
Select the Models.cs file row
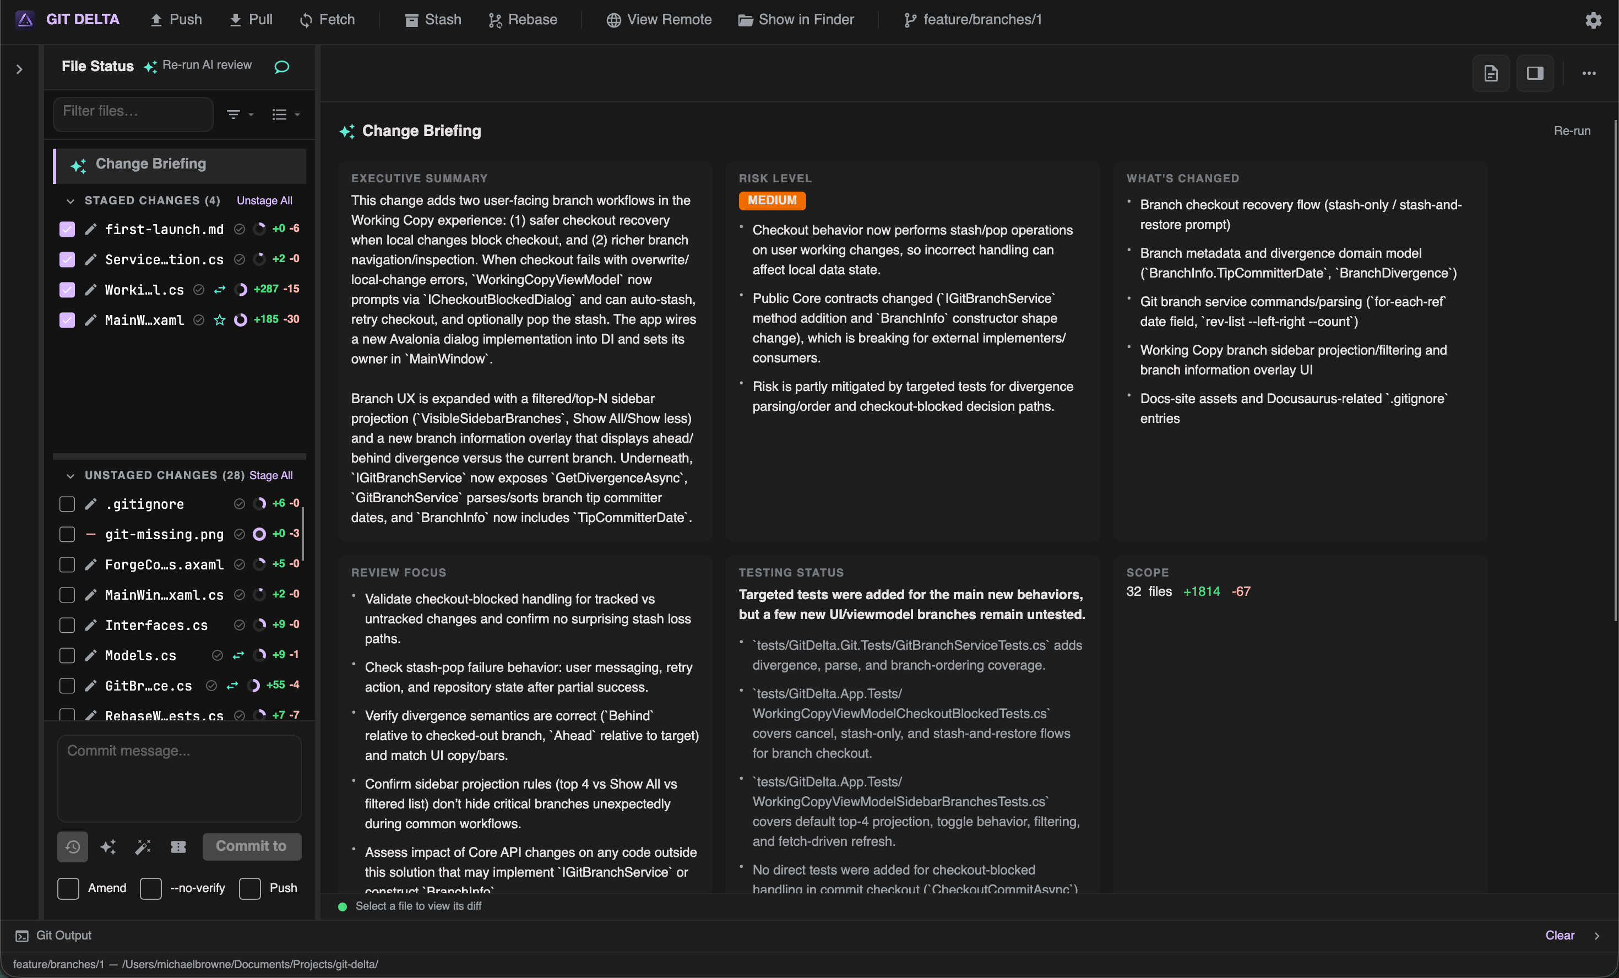tap(180, 655)
